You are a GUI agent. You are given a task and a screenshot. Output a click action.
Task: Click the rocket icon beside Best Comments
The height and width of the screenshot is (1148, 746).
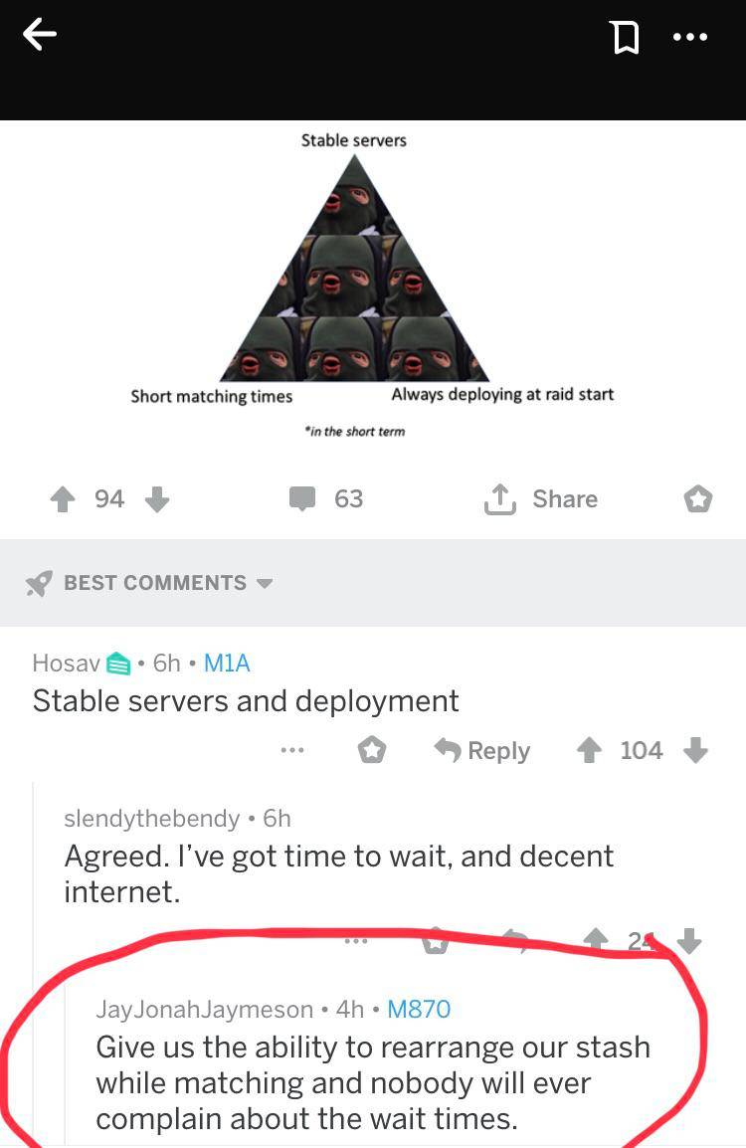pos(39,583)
